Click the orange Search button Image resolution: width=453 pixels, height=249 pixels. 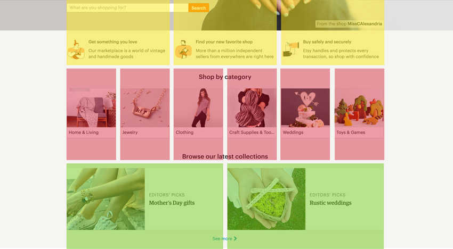(x=198, y=8)
